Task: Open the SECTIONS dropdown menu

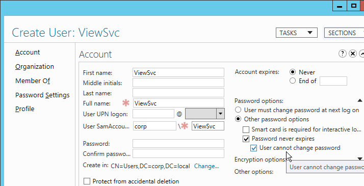Action: (x=344, y=33)
